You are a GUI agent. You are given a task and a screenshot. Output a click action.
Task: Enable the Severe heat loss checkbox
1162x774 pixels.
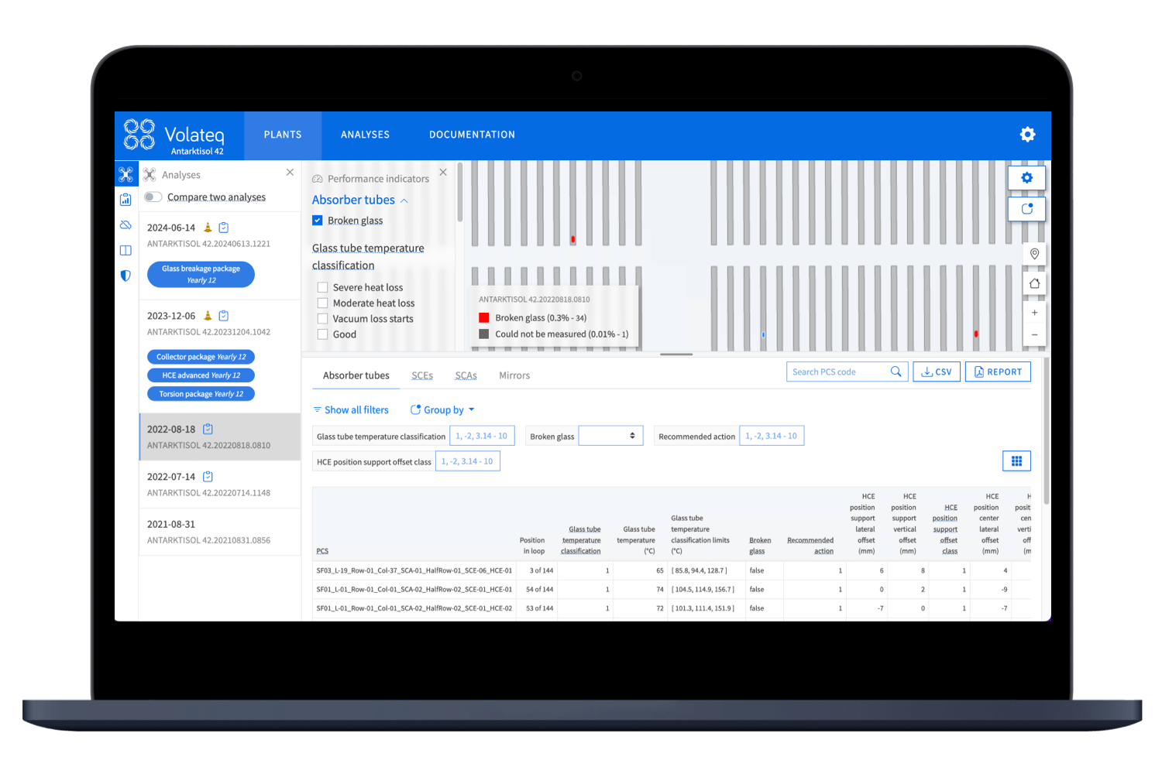(323, 287)
